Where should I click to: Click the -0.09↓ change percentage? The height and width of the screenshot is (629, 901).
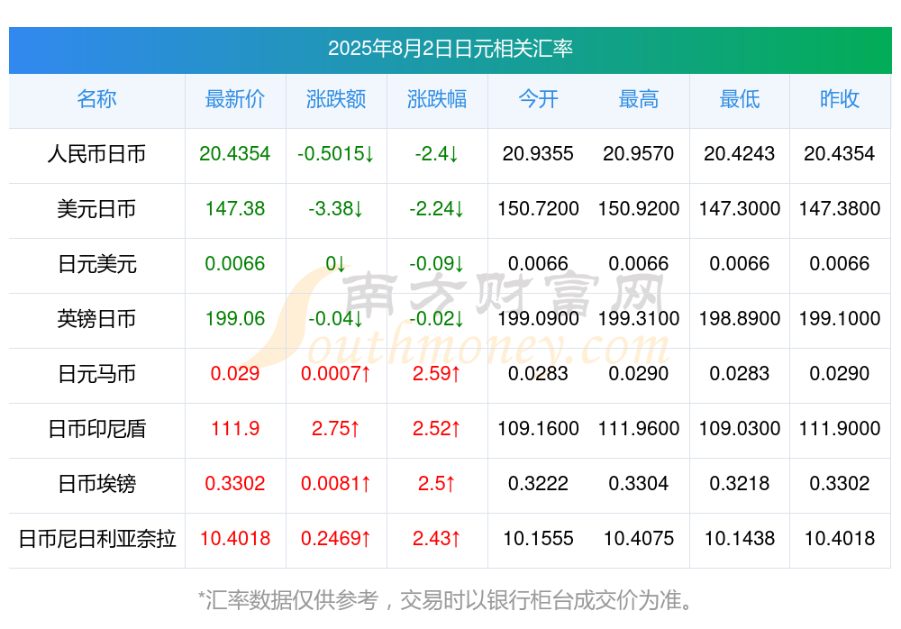437,263
